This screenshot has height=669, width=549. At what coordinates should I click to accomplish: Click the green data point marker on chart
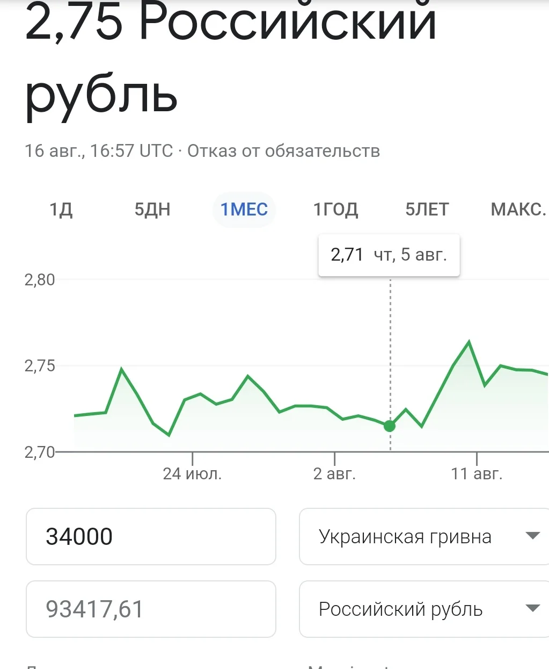click(x=390, y=426)
